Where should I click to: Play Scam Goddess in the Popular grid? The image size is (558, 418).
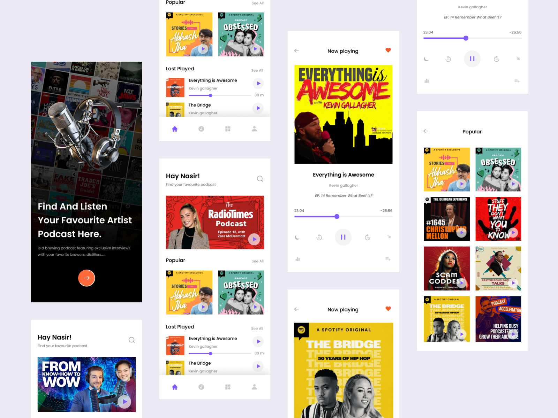[462, 283]
